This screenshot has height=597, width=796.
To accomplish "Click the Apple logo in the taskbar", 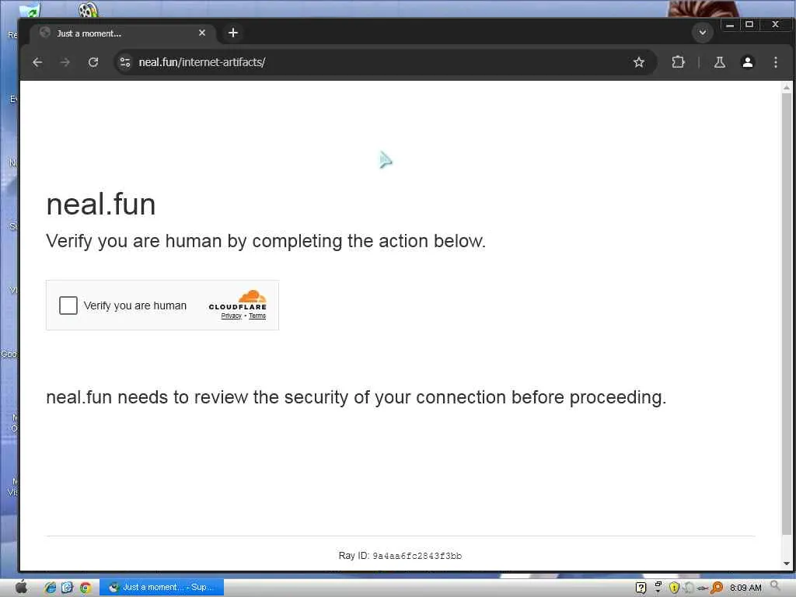I will click(21, 588).
